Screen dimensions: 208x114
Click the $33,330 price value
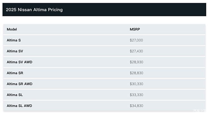[136, 95]
